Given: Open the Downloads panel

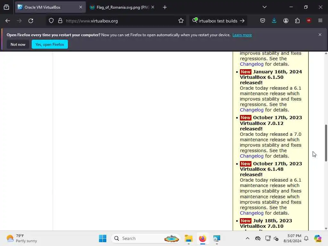Looking at the screenshot, I should point(274,21).
